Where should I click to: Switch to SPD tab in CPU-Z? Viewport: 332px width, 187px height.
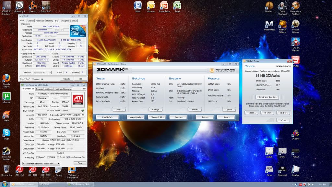pos(57,21)
